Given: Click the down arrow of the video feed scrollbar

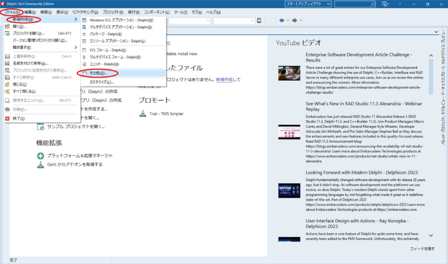Looking at the screenshot, I should point(431,236).
